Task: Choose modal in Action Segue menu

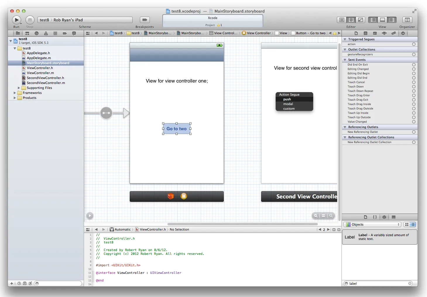Action: [x=294, y=104]
